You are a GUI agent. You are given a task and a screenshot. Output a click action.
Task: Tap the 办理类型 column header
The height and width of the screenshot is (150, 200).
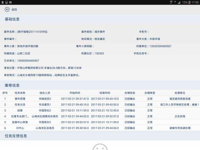click(x=150, y=93)
